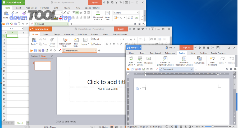Screen dimensions: 238x128
Task: Open the Thesaurus tool in Writer
Action: coord(149,60)
